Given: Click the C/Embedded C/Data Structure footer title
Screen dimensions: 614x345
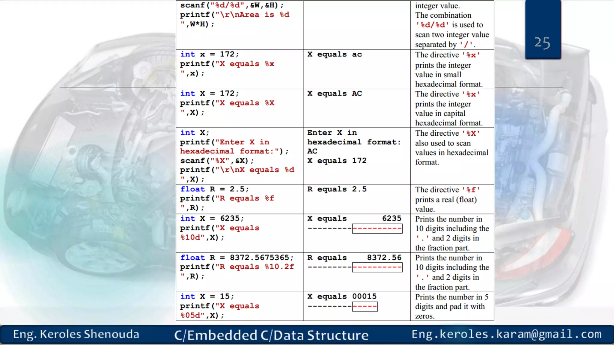Looking at the screenshot, I should [271, 335].
